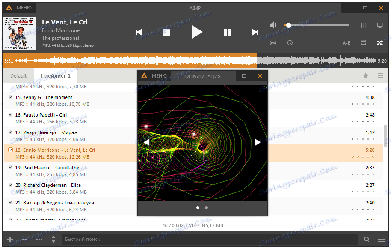Rate Kenny G track using rating dots
This screenshot has height=249, width=391.
pos(363,104)
